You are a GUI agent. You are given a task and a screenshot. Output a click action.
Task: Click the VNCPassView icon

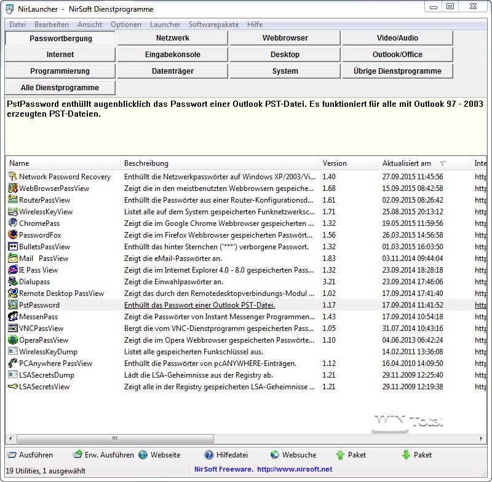(13, 328)
